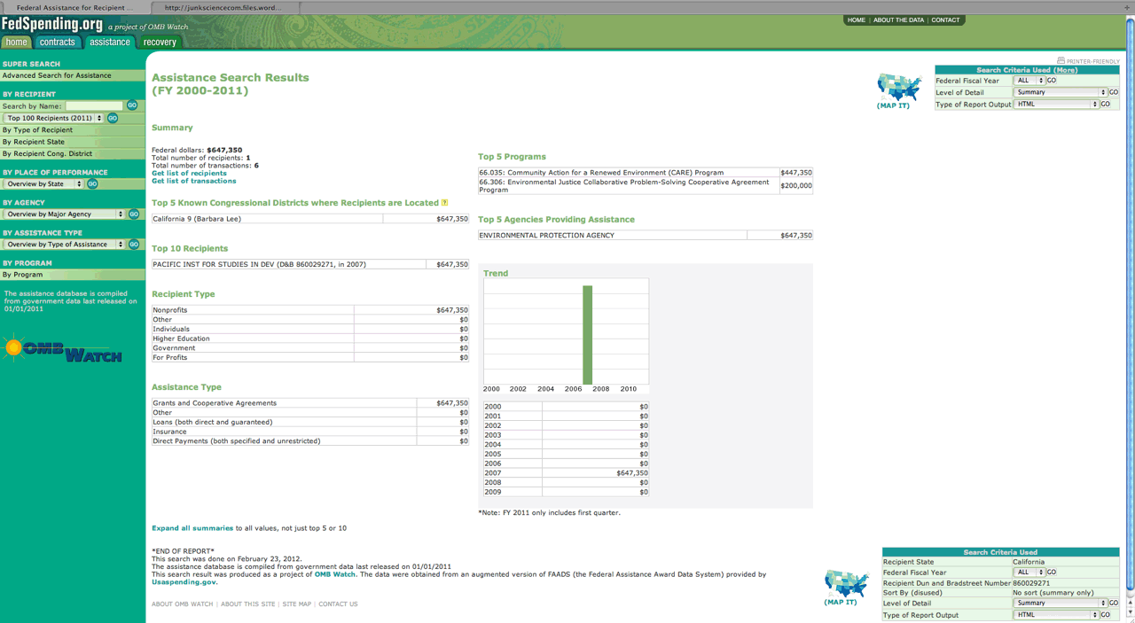This screenshot has height=623, width=1135.
Task: Switch to the junksciencecom.files.word browser tab
Action: coord(223,7)
